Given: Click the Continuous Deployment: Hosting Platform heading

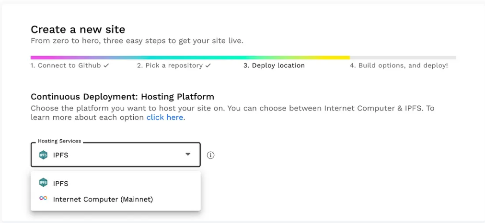Looking at the screenshot, I should [x=122, y=97].
